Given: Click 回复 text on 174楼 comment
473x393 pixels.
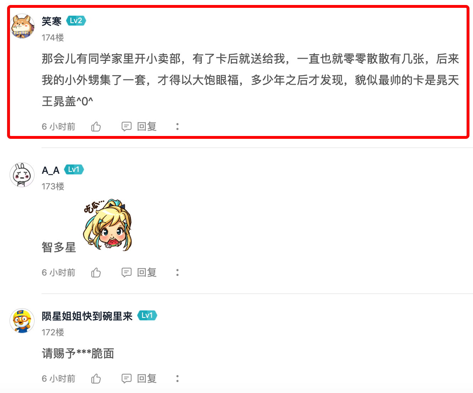Looking at the screenshot, I should (147, 126).
